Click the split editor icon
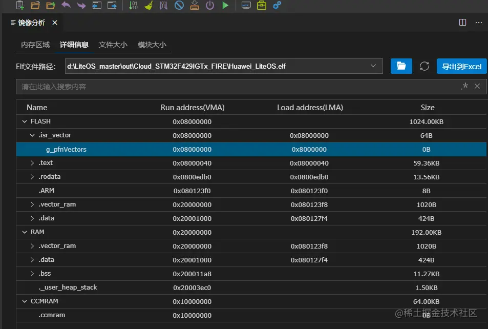488x329 pixels. click(462, 23)
